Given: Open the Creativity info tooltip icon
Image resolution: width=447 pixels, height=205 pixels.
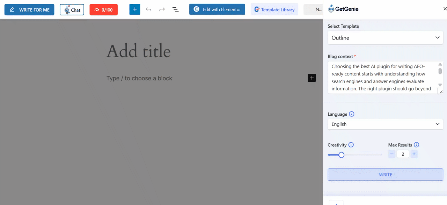Looking at the screenshot, I should tap(352, 145).
